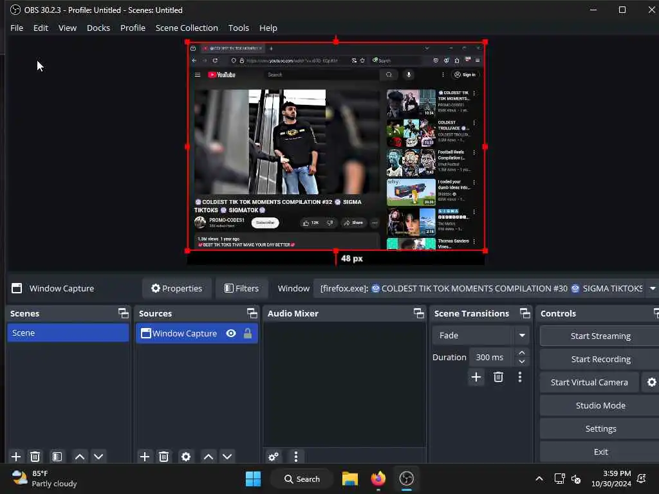Undock the Scenes panel
Viewport: 659px width, 494px height.
pyautogui.click(x=124, y=313)
